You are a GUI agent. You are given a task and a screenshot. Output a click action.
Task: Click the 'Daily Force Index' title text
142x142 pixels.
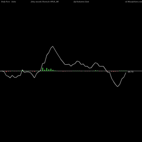tap(9, 2)
